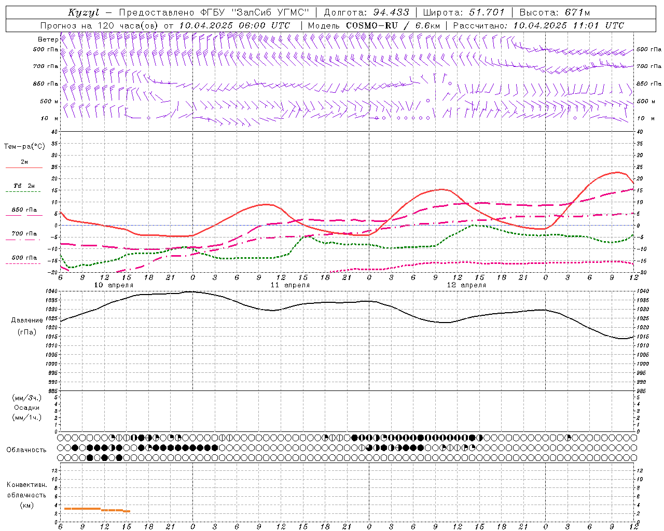664x531 pixels.
Task: Click the 850 гПа level label left of wind barbs
Action: click(46, 83)
